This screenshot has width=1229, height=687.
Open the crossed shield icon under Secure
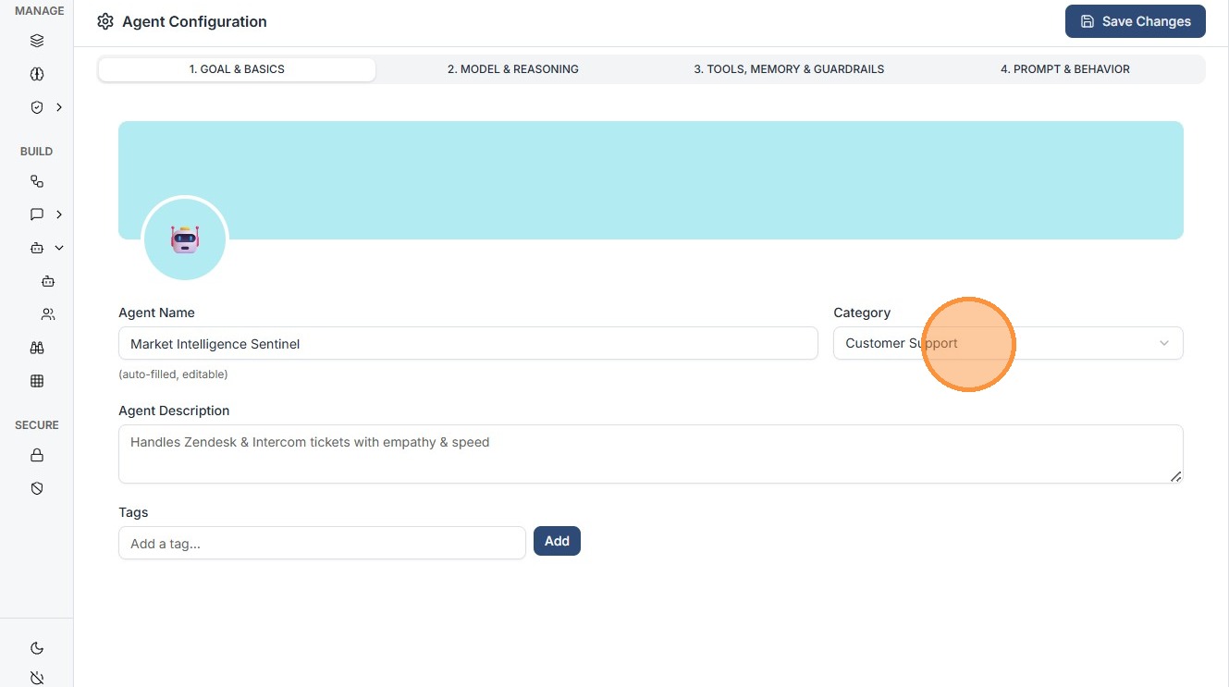pyautogui.click(x=37, y=488)
